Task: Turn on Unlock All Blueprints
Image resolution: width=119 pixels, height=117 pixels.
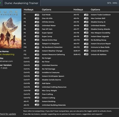Action: point(86,51)
